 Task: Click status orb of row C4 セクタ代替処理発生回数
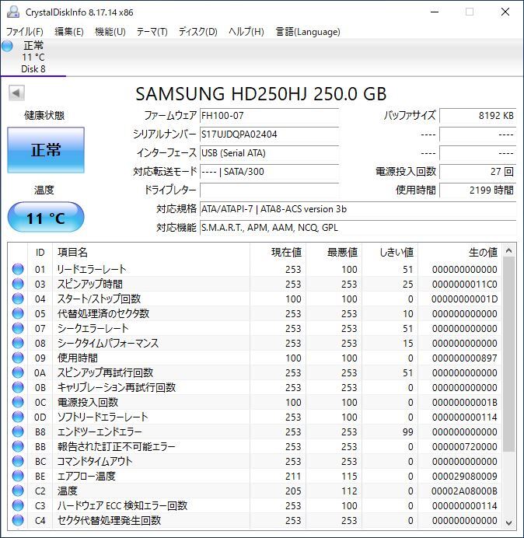18,520
